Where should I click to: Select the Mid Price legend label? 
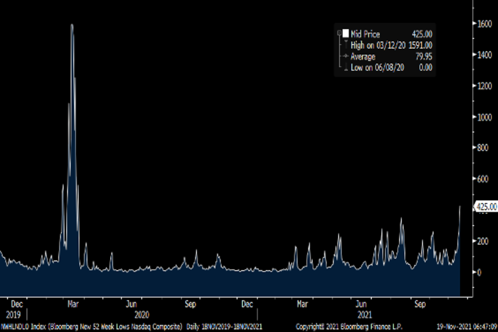pyautogui.click(x=365, y=34)
